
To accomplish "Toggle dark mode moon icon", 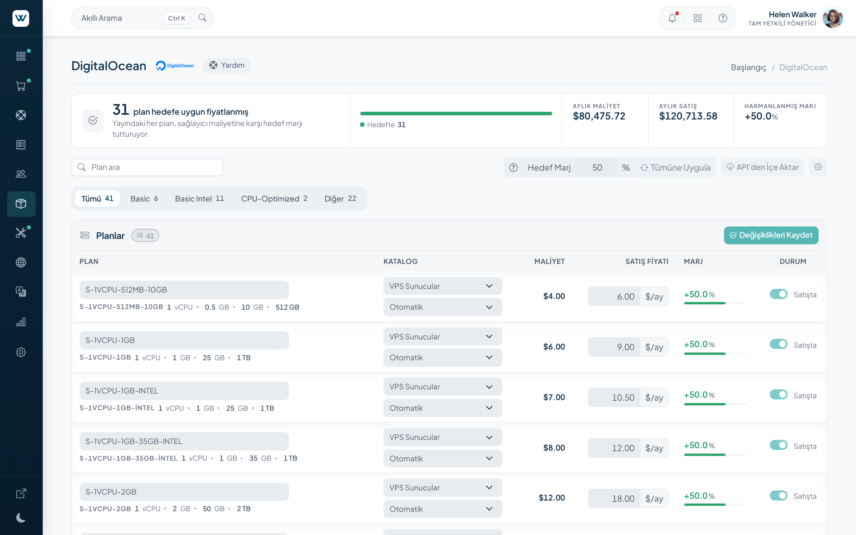I will pyautogui.click(x=21, y=518).
